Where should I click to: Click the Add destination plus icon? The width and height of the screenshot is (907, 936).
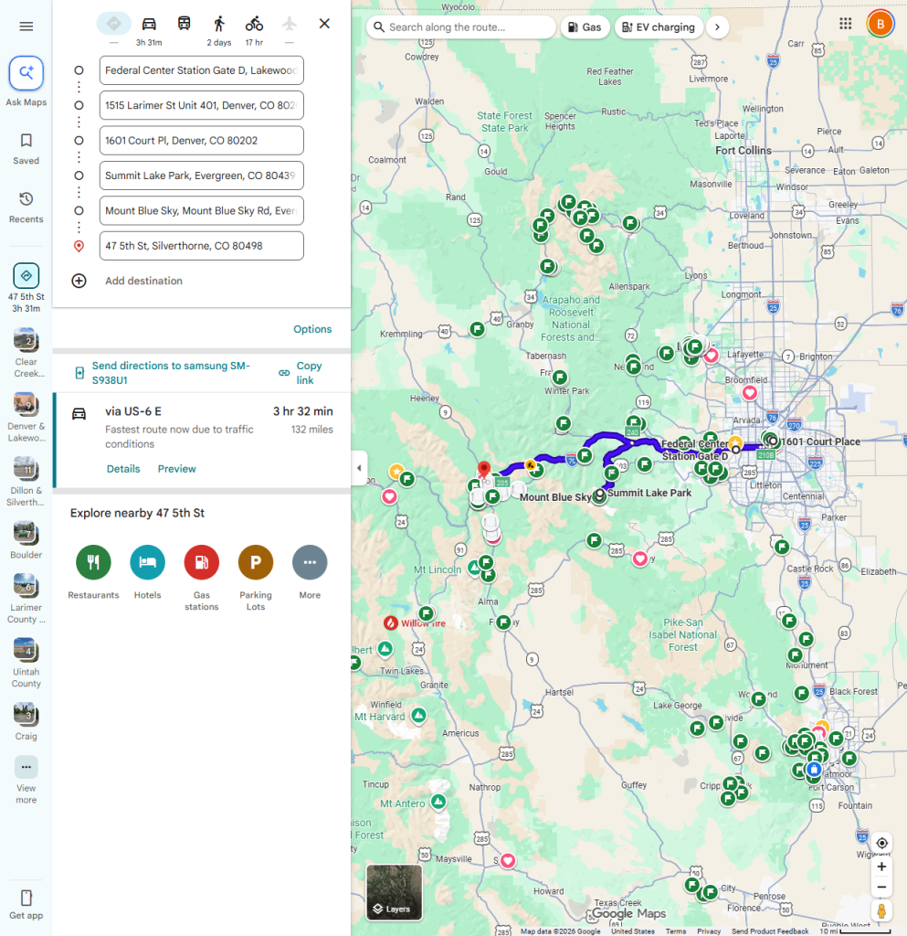79,281
